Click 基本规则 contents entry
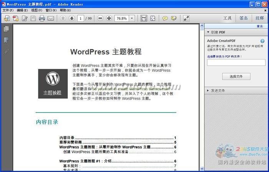The width and height of the screenshot is (269, 172). [120, 166]
